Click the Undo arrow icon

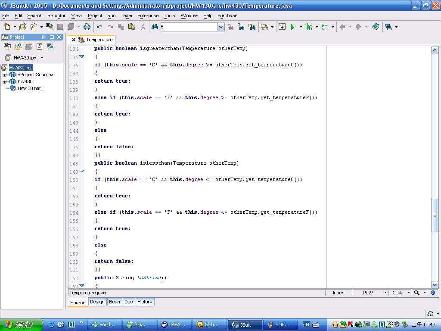[99, 27]
